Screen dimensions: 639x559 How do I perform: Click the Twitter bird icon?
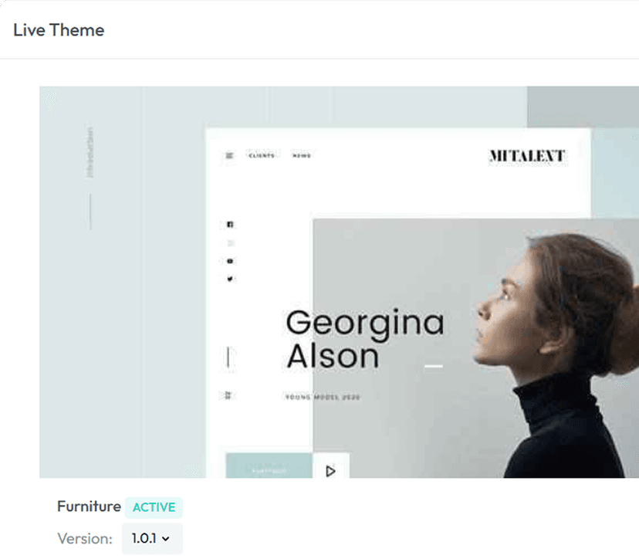[x=229, y=279]
